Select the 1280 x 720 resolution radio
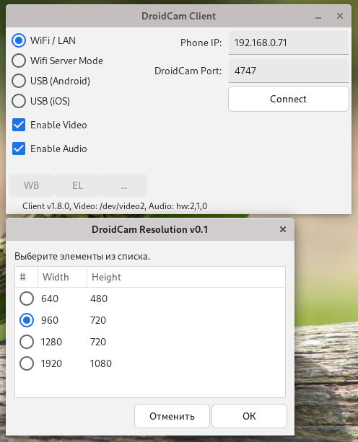Screen dimensions: 358x442 click(x=27, y=342)
